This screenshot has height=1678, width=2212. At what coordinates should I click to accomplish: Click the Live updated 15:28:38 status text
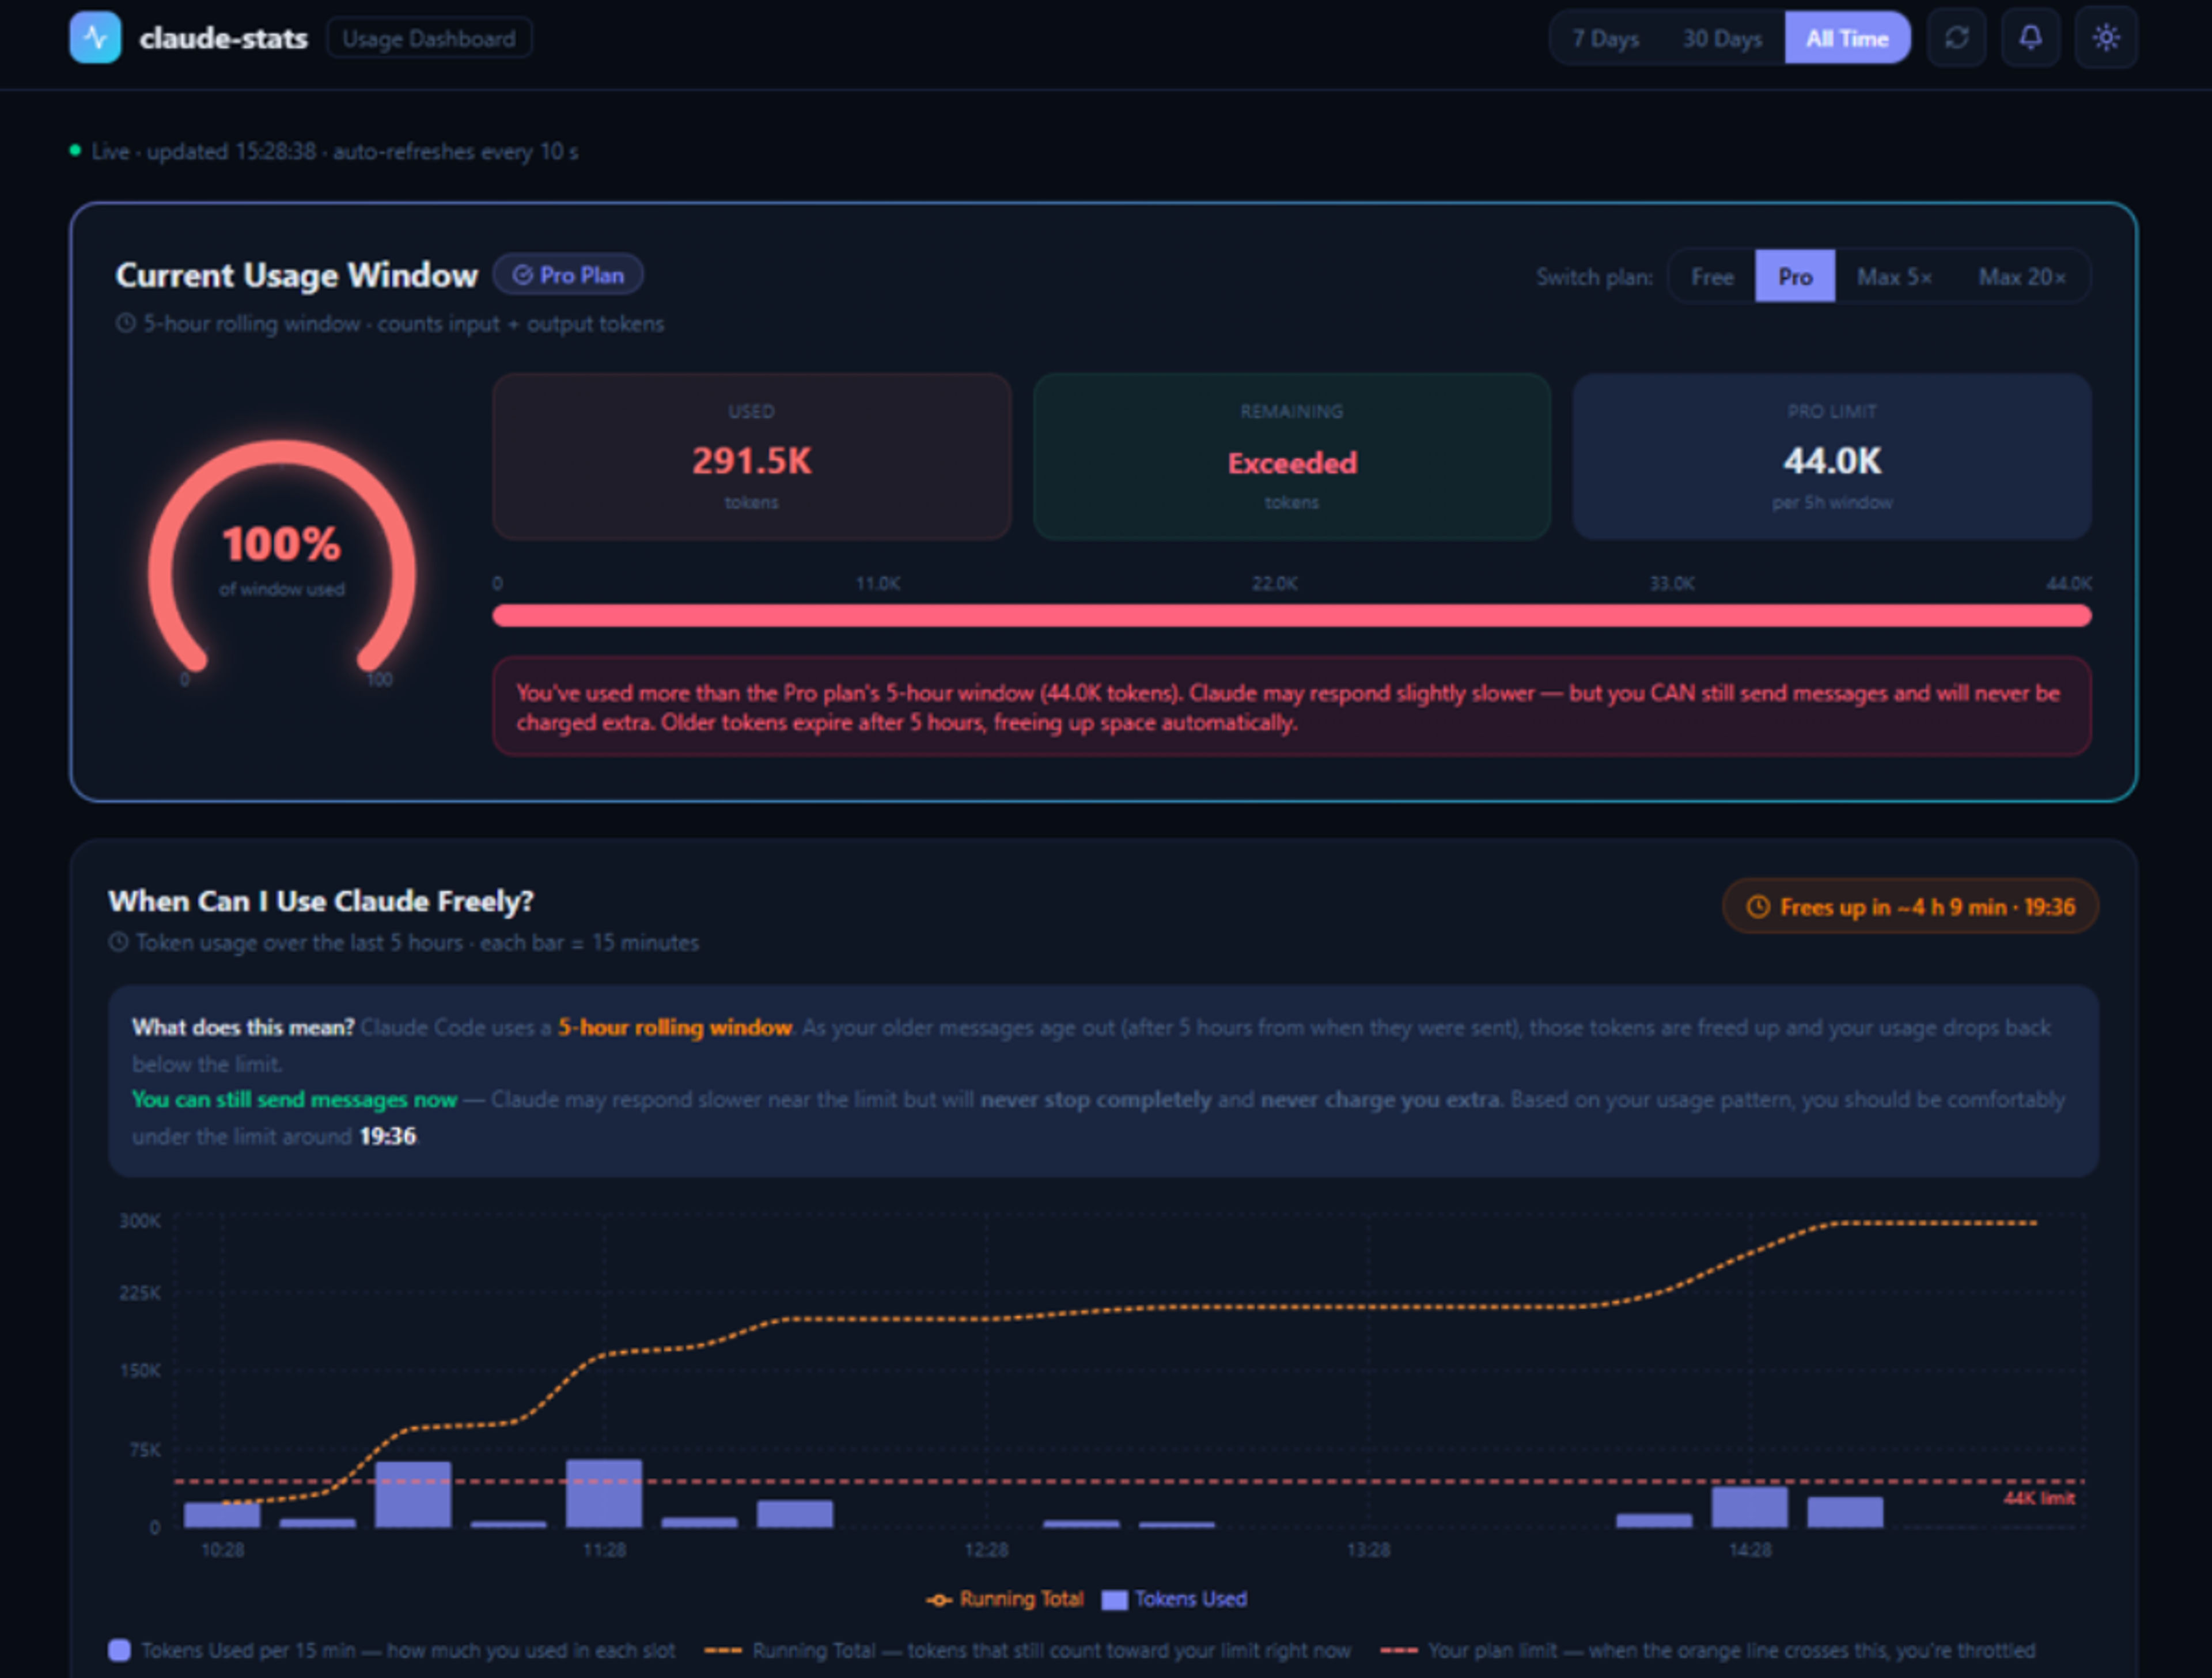[x=335, y=151]
